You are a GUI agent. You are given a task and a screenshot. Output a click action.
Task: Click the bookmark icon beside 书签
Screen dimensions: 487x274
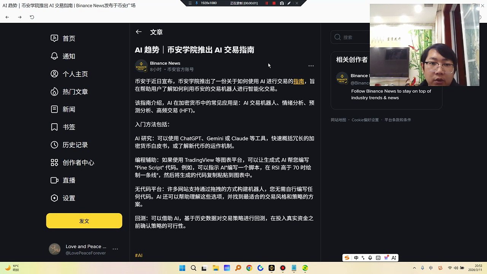54,127
